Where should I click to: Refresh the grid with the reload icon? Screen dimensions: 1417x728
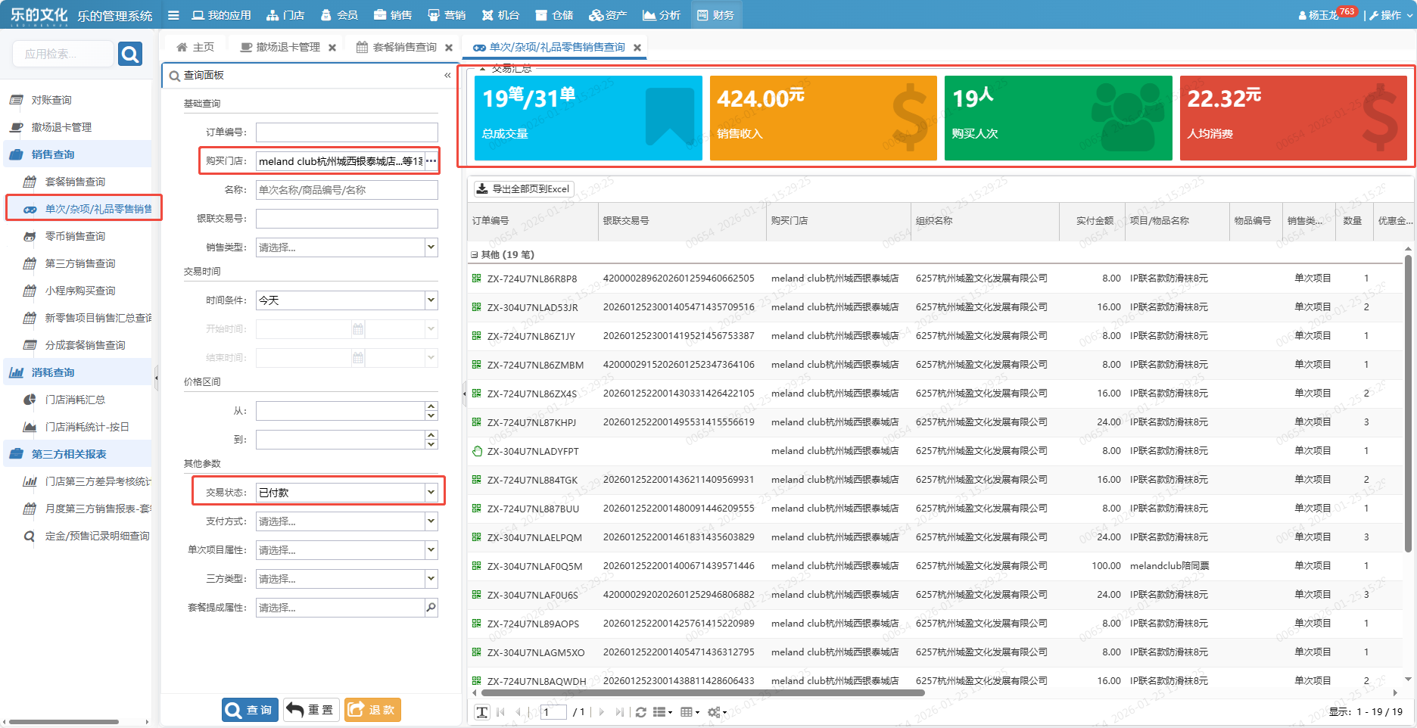pos(640,712)
